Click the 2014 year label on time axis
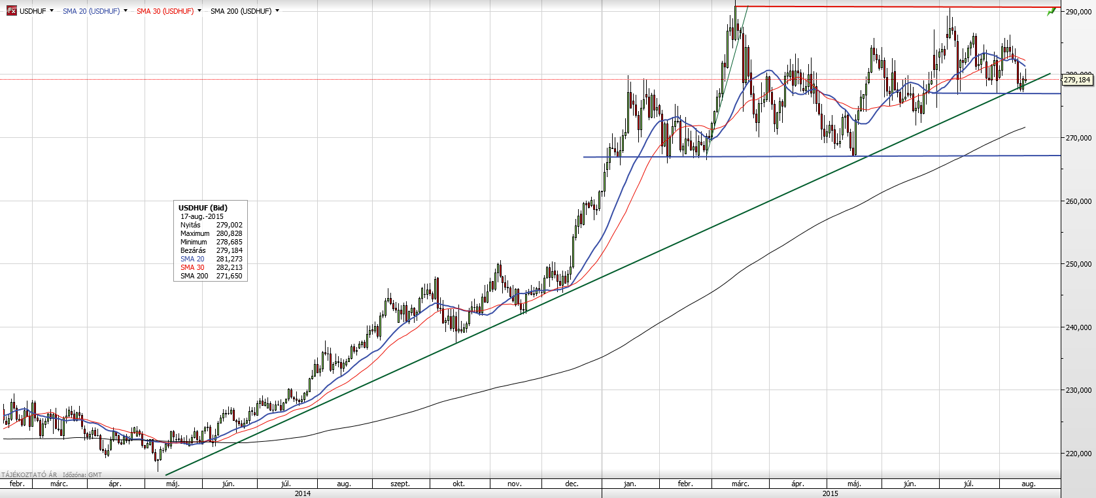Viewport: 1096px width, 498px height. 302,493
